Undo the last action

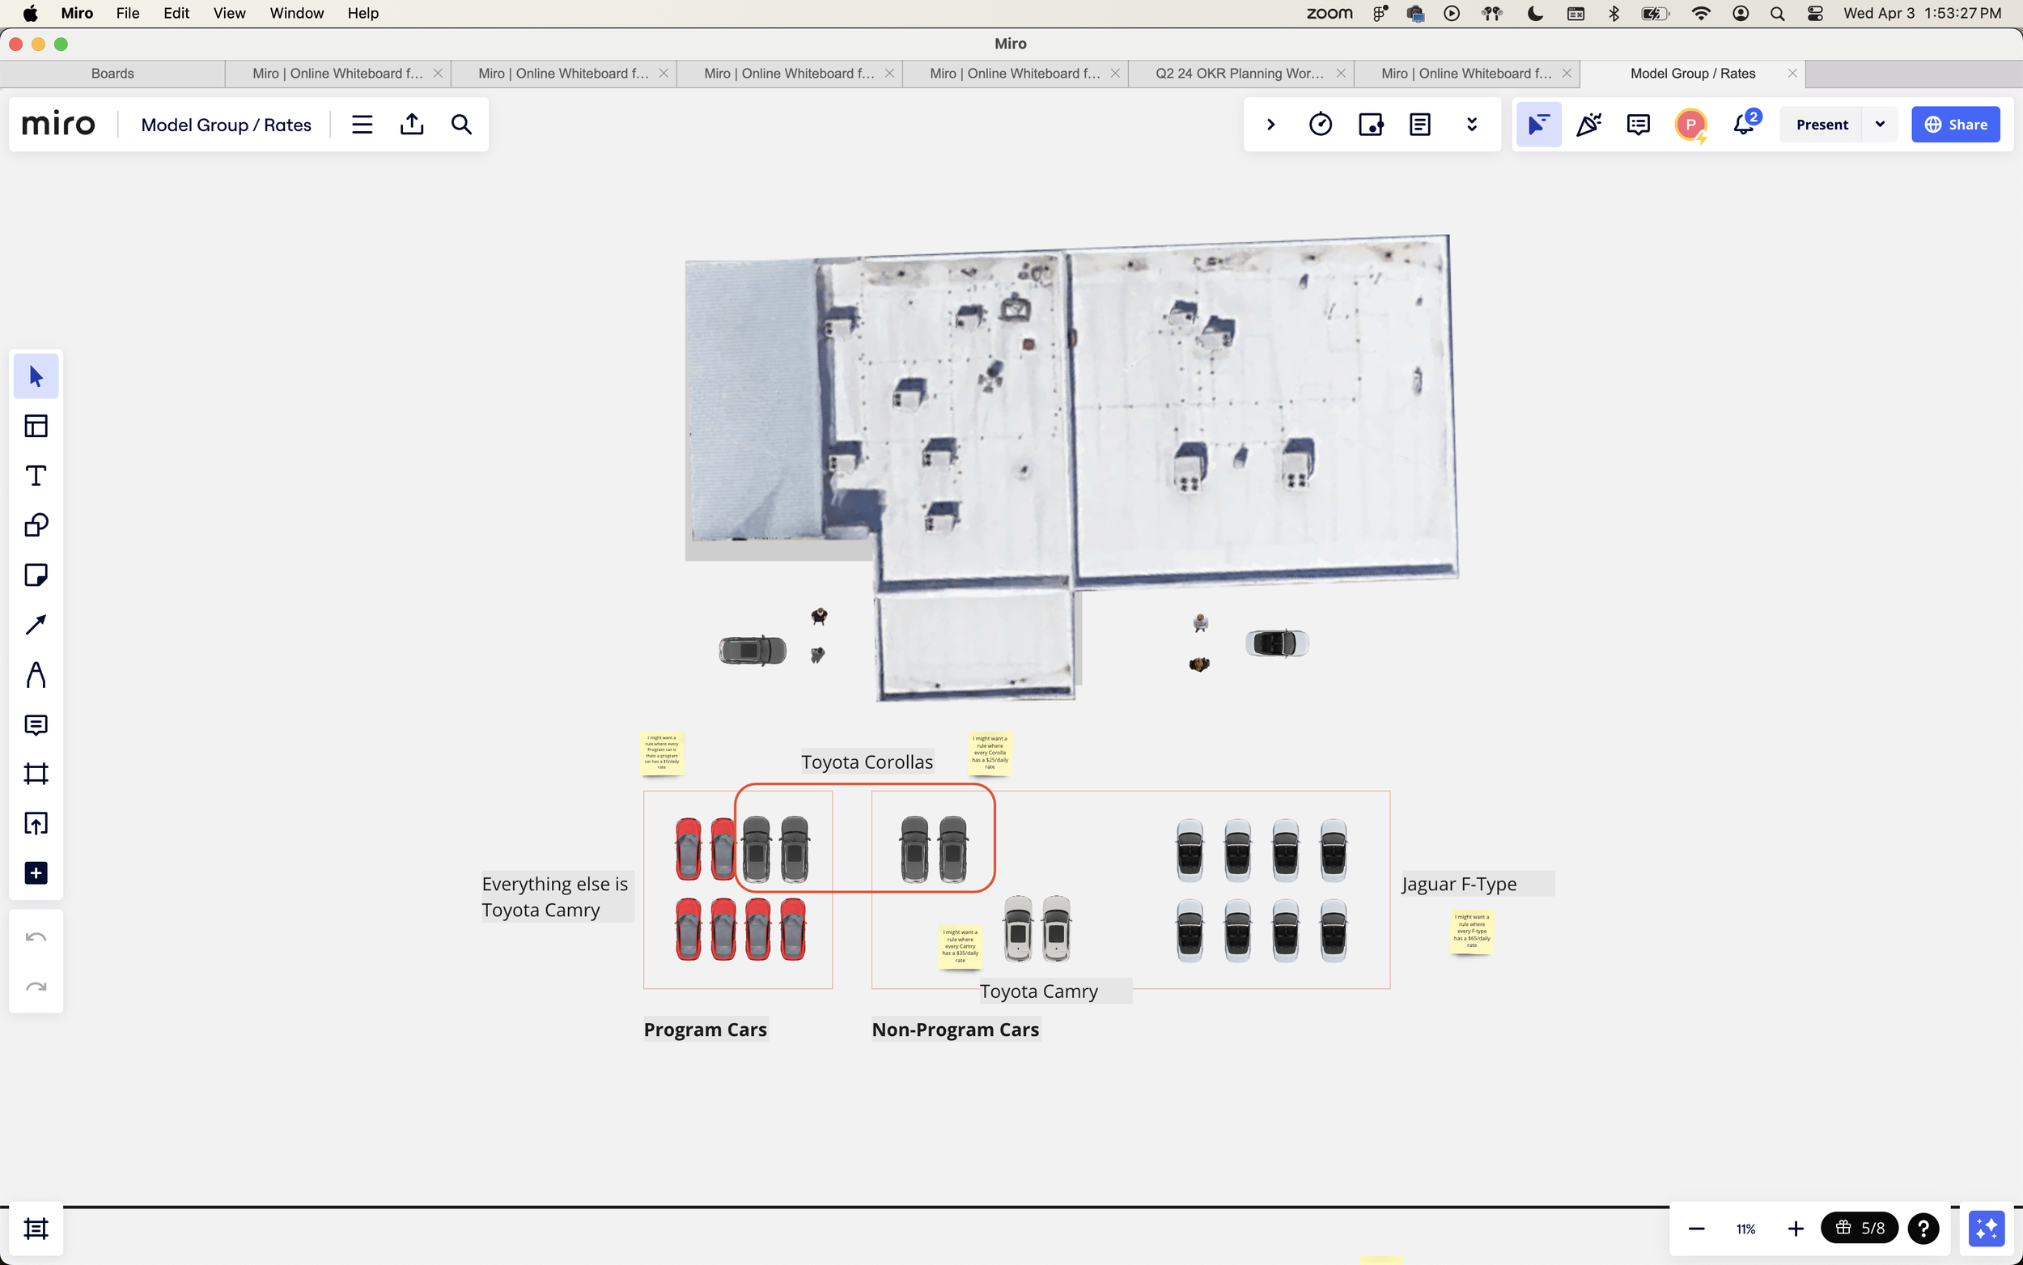(x=36, y=937)
